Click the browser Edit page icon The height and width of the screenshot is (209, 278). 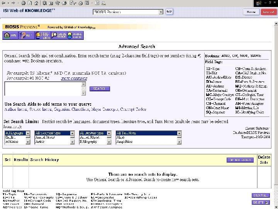(87, 3)
